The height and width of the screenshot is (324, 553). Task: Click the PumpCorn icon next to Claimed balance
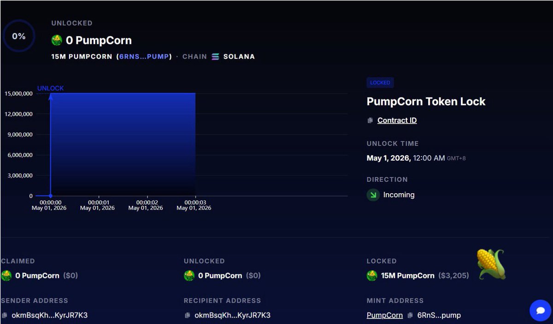coord(6,275)
